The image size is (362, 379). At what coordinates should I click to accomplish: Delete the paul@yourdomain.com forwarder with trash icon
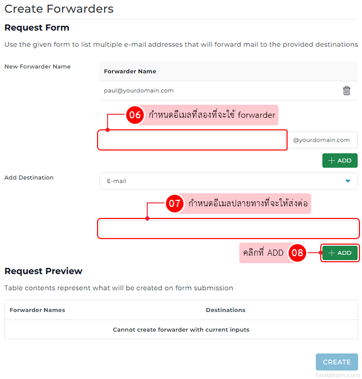click(346, 91)
